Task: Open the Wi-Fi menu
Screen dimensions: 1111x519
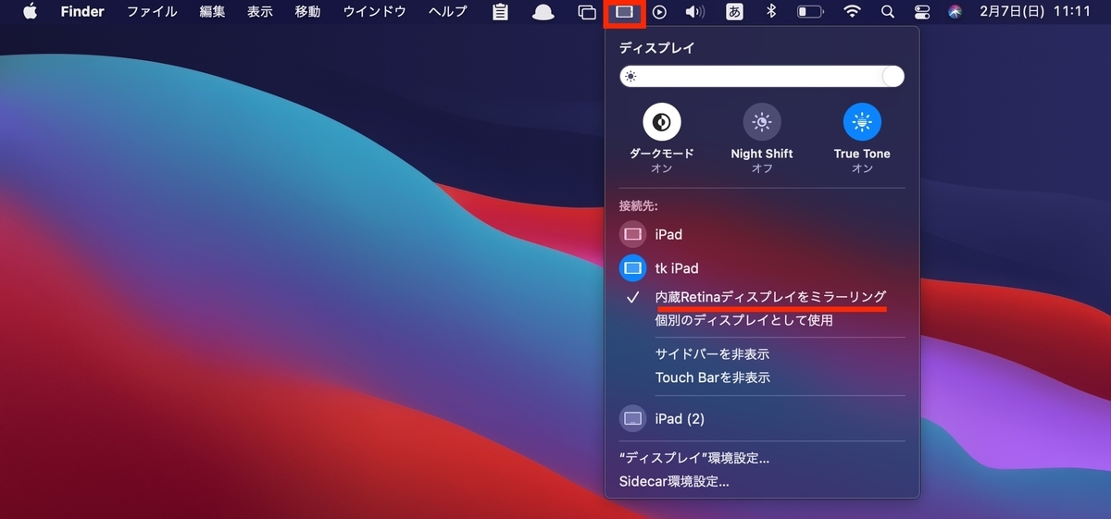Action: click(x=852, y=12)
